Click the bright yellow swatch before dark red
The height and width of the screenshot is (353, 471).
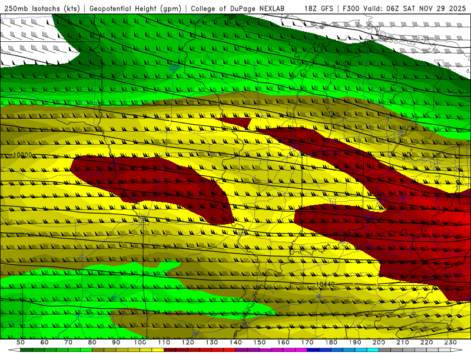158,349
